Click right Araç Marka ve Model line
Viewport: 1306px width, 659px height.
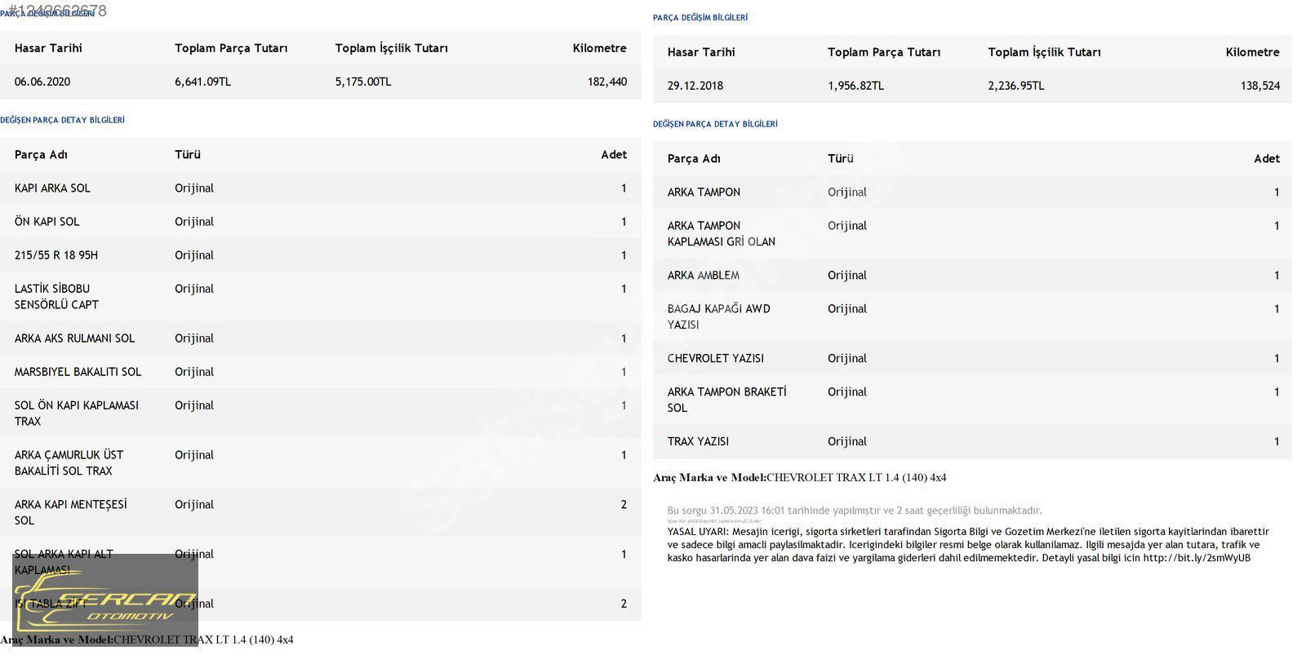click(x=800, y=477)
